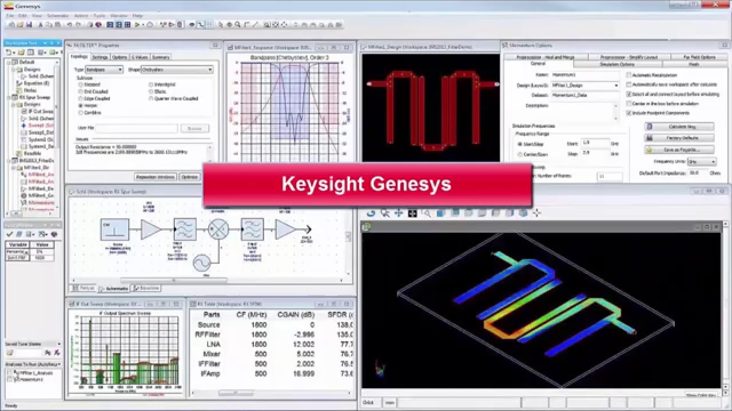Switch to Settings tab in M/FILTER Properties
The height and width of the screenshot is (411, 732).
pos(100,57)
